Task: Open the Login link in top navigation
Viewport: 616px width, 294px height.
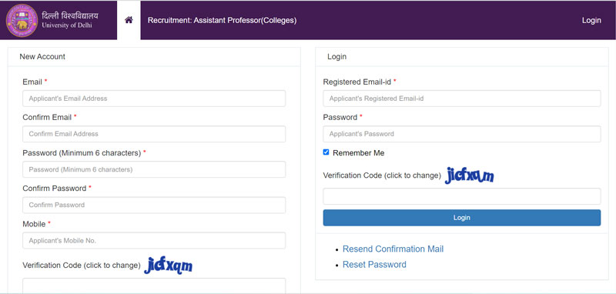Action: (x=591, y=21)
